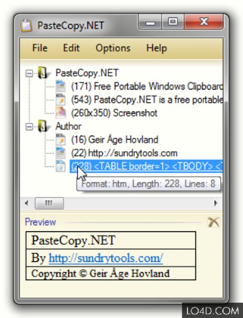Open the Edit menu

pyautogui.click(x=71, y=48)
